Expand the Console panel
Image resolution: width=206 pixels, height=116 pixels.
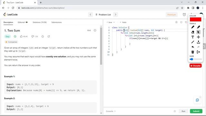click(x=111, y=111)
